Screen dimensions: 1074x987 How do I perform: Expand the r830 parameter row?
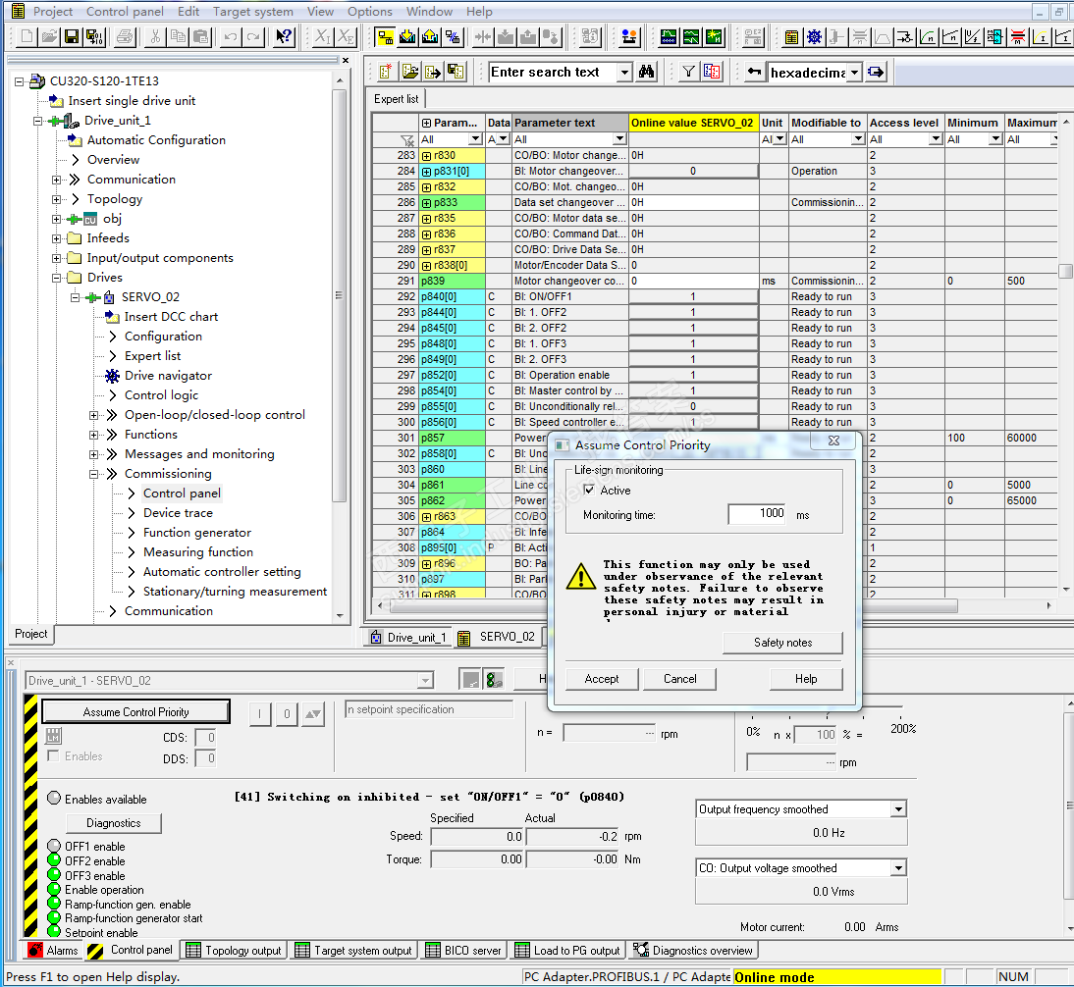[x=427, y=155]
